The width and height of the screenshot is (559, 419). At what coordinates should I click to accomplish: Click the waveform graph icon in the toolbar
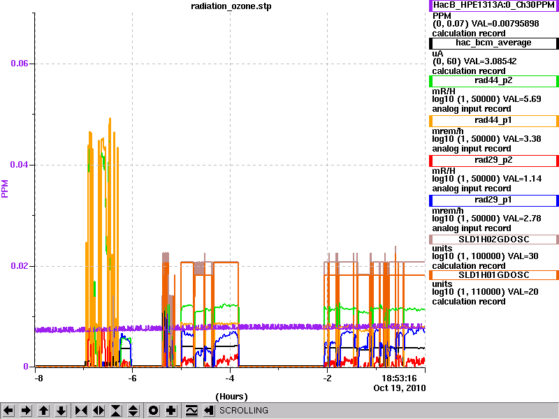coord(191,411)
